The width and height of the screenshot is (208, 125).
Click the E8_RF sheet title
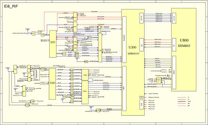pyautogui.click(x=11, y=6)
